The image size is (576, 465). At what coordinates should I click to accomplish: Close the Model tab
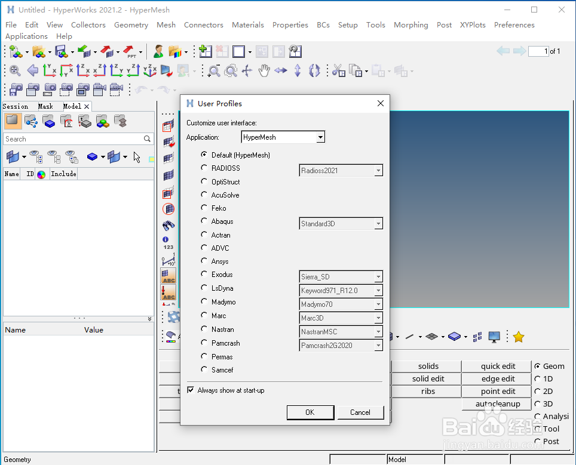click(x=87, y=106)
